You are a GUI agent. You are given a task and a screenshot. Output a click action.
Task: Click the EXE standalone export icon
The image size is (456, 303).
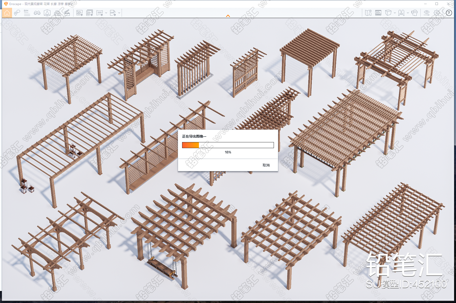pyautogui.click(x=113, y=13)
